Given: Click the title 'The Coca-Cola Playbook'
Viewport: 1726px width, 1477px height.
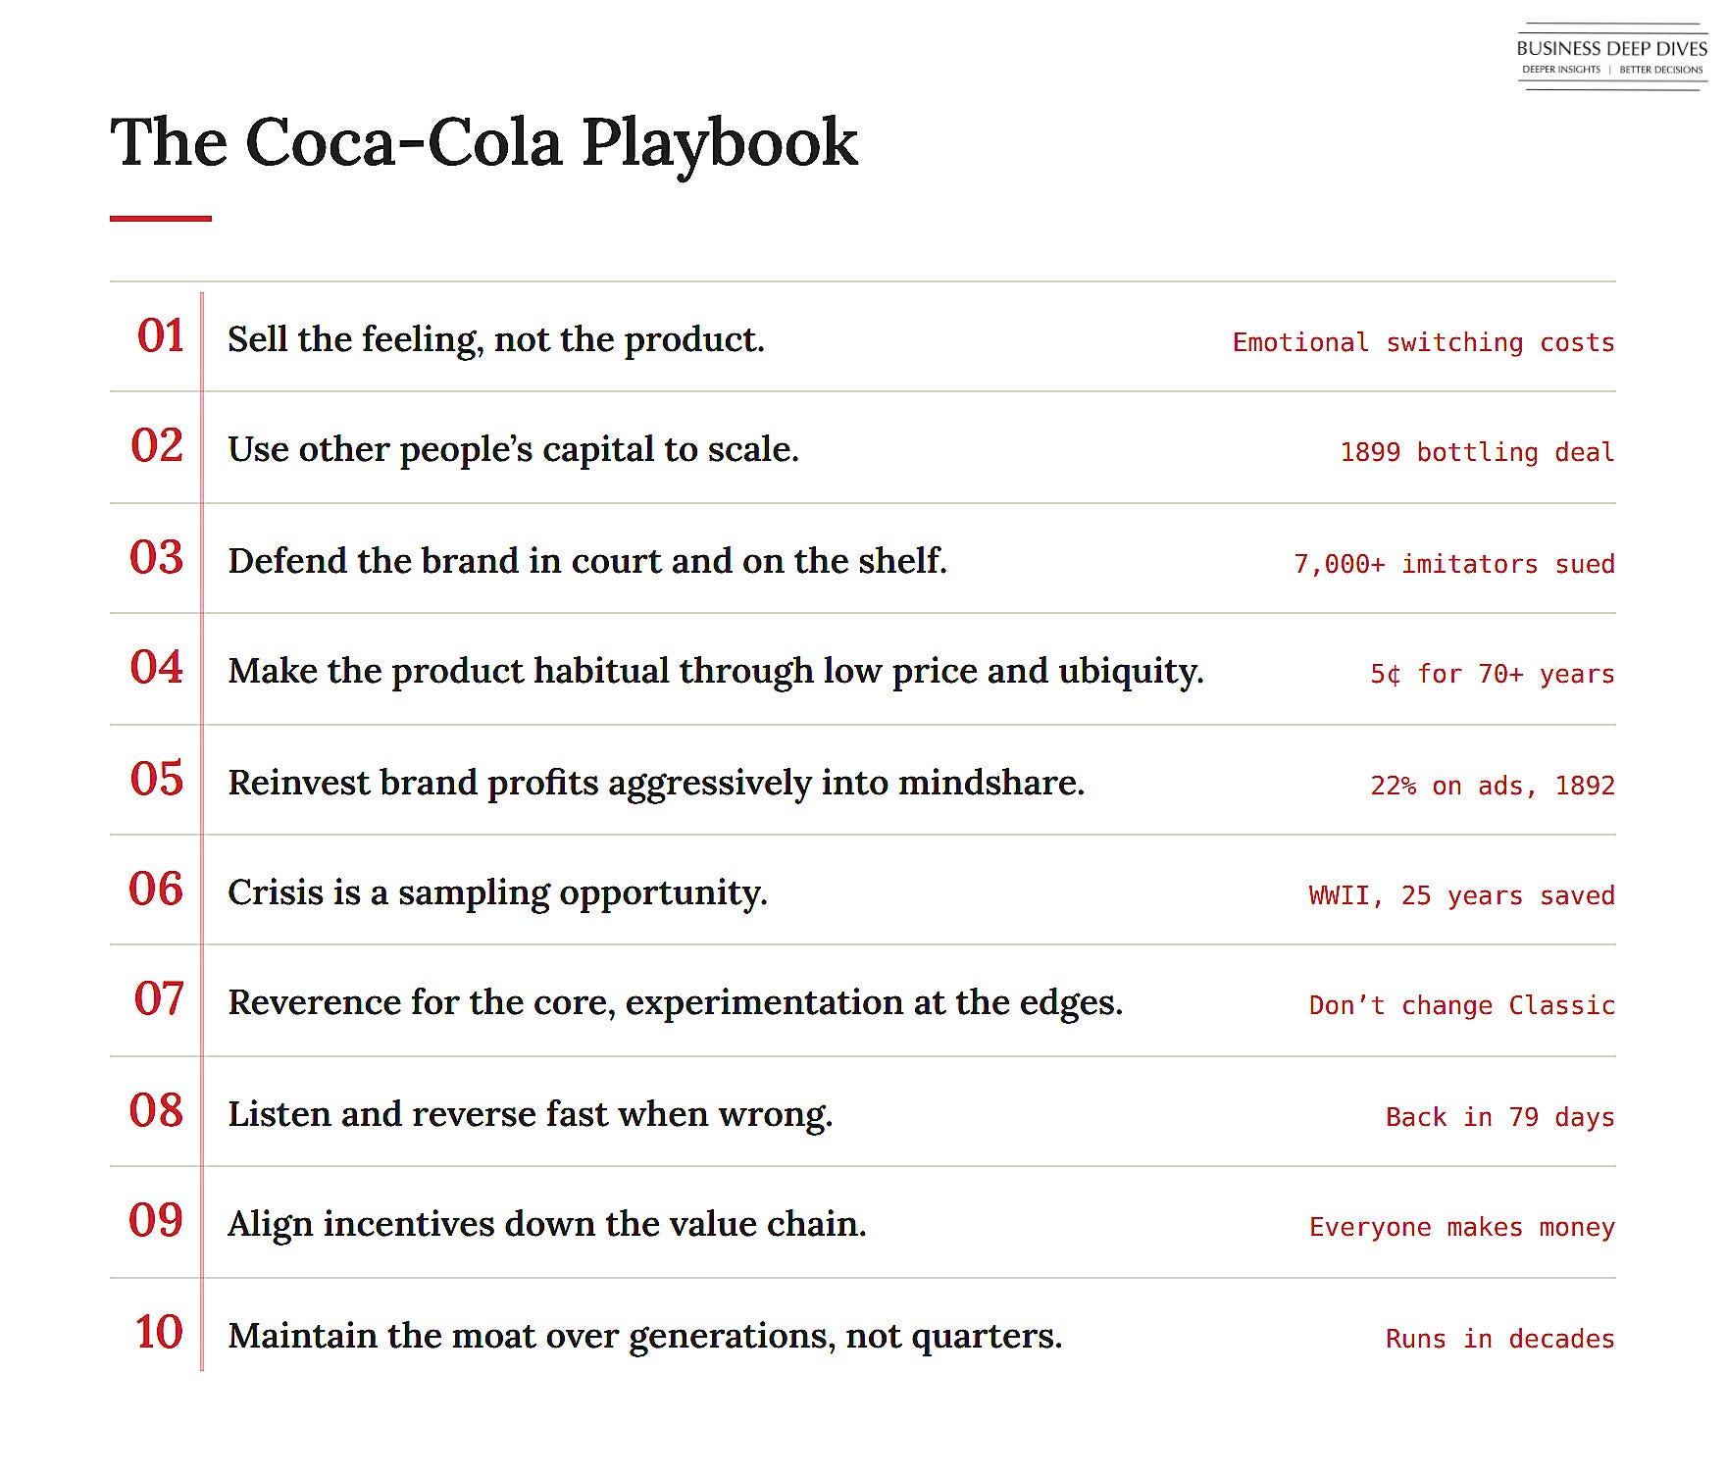Looking at the screenshot, I should point(483,143).
